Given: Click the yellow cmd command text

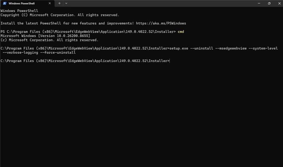Looking at the screenshot, I should [x=181, y=31].
